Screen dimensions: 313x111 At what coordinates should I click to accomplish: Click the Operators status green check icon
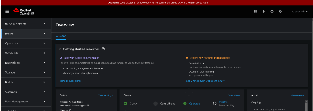pyautogui.click(x=185, y=103)
